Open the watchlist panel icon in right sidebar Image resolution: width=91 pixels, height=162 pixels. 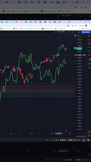(89, 36)
